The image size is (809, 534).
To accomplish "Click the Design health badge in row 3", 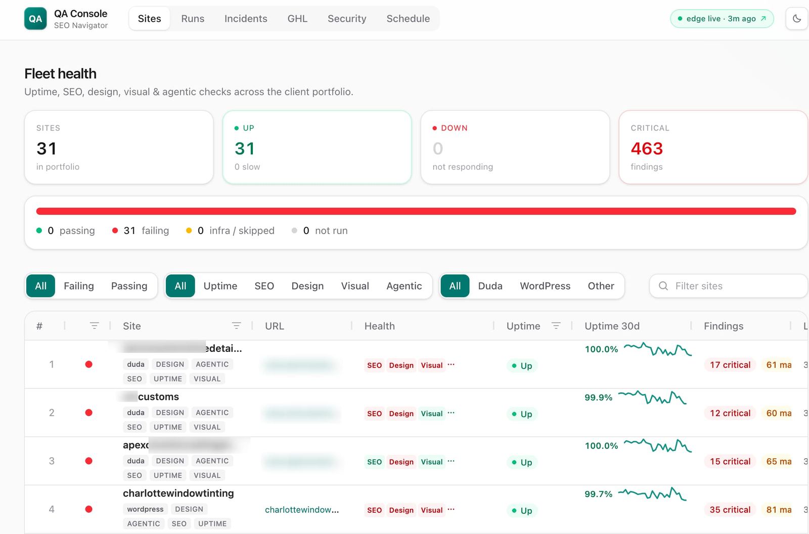I will 401,462.
